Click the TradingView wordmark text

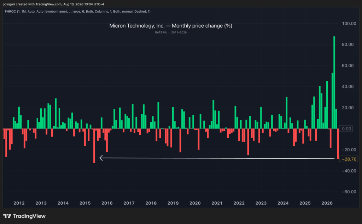point(29,216)
